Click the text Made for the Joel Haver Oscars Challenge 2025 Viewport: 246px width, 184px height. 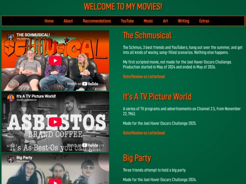(159, 123)
